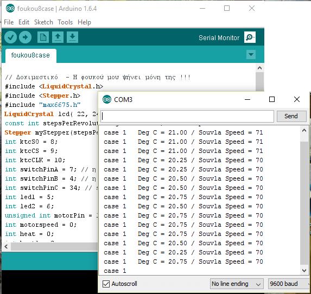311x294 pixels.
Task: Click the line '#include <Stepper.h>'
Action: [x=43, y=96]
